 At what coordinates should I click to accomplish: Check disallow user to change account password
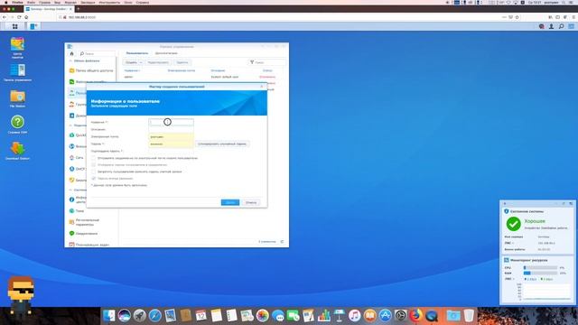click(x=94, y=172)
